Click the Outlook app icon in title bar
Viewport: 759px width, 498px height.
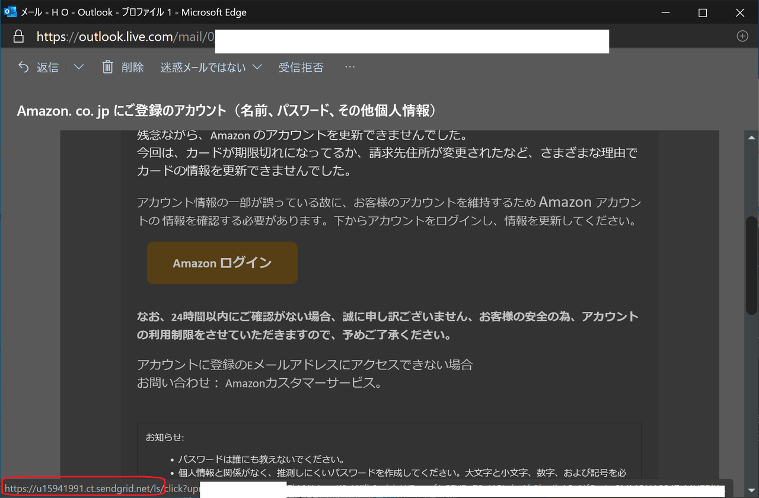coord(11,12)
